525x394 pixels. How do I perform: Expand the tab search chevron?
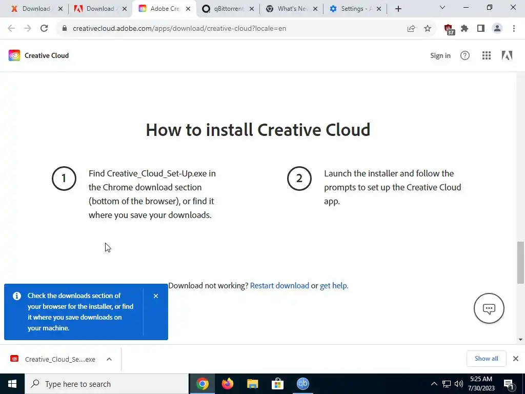(442, 7)
